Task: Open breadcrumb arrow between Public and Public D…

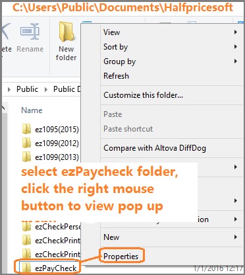Action: 46,90
